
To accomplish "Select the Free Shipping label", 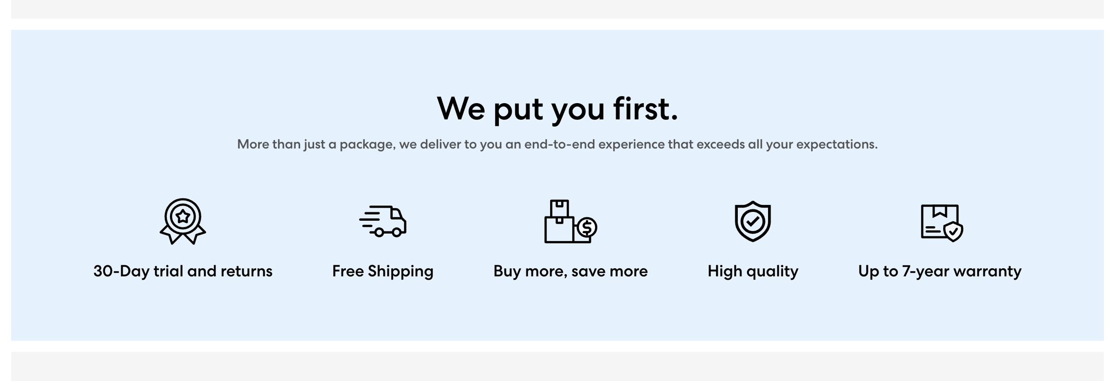I will click(383, 271).
